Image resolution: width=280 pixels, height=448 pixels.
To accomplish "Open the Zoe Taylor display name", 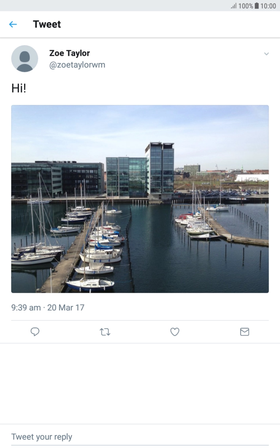I will click(x=69, y=53).
